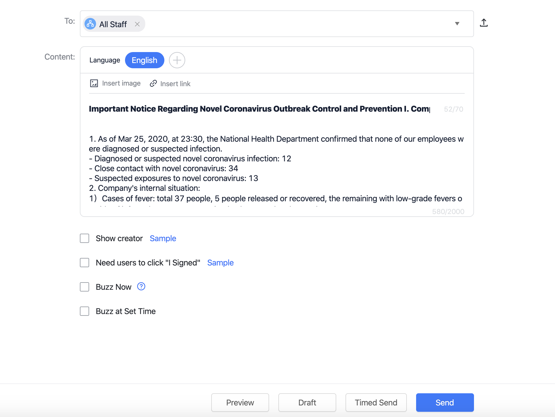Click the upload icon beside the recipient field
The image size is (555, 417).
[484, 23]
